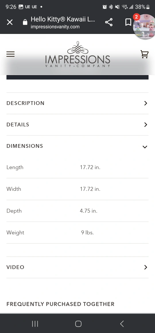Close the browser custom tab
Screen dimensions: 155x333
pos(10,22)
